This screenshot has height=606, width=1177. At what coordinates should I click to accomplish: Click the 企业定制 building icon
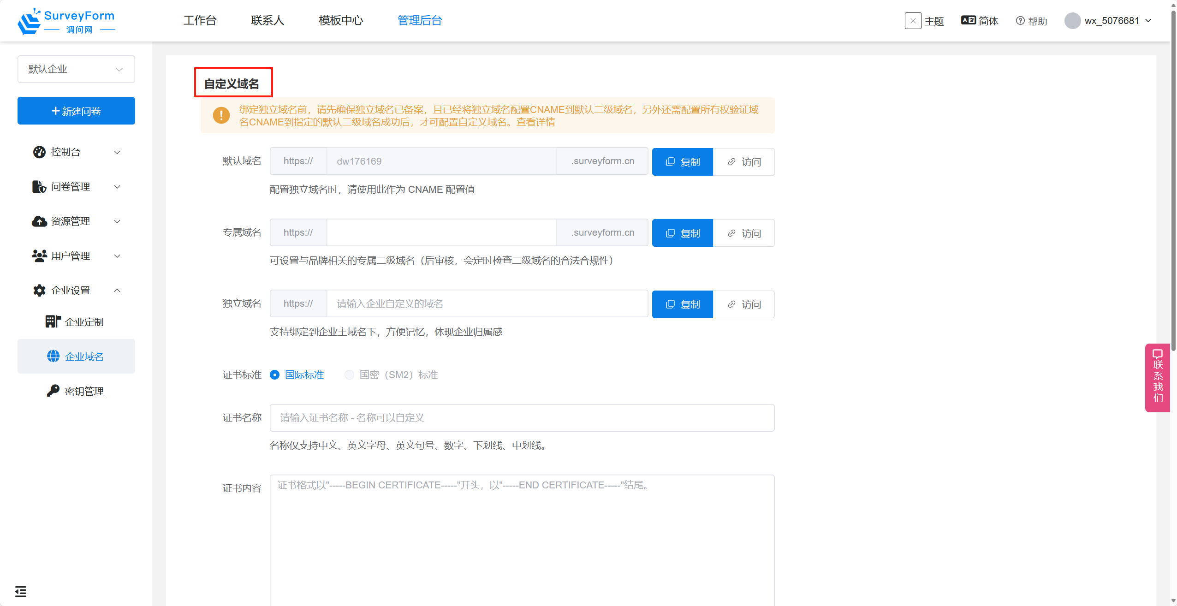53,321
